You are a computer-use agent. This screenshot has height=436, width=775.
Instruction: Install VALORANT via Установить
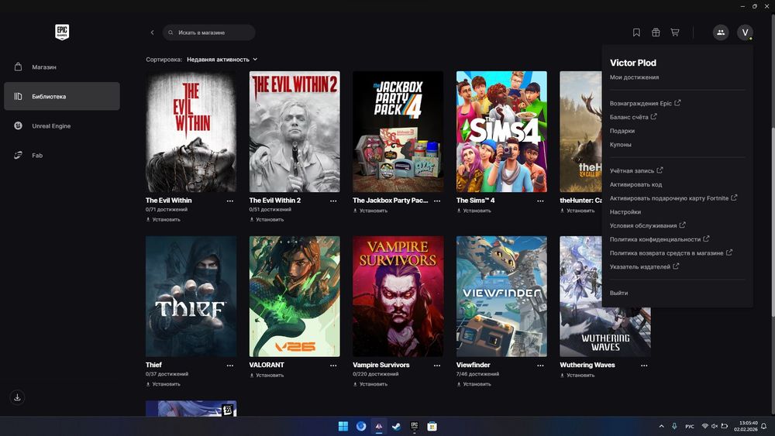click(267, 376)
